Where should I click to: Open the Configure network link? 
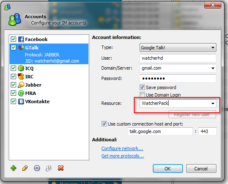[x=122, y=148]
